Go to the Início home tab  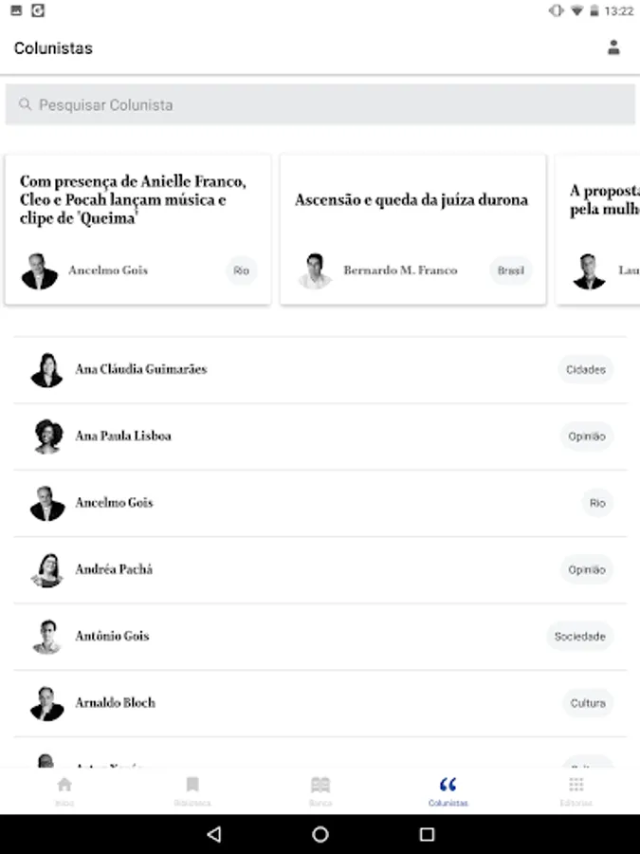coord(64,790)
